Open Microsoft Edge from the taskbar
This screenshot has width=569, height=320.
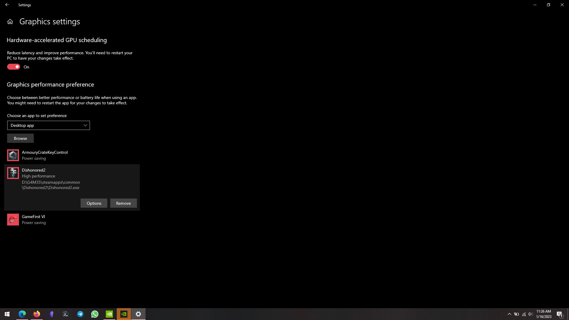22,314
